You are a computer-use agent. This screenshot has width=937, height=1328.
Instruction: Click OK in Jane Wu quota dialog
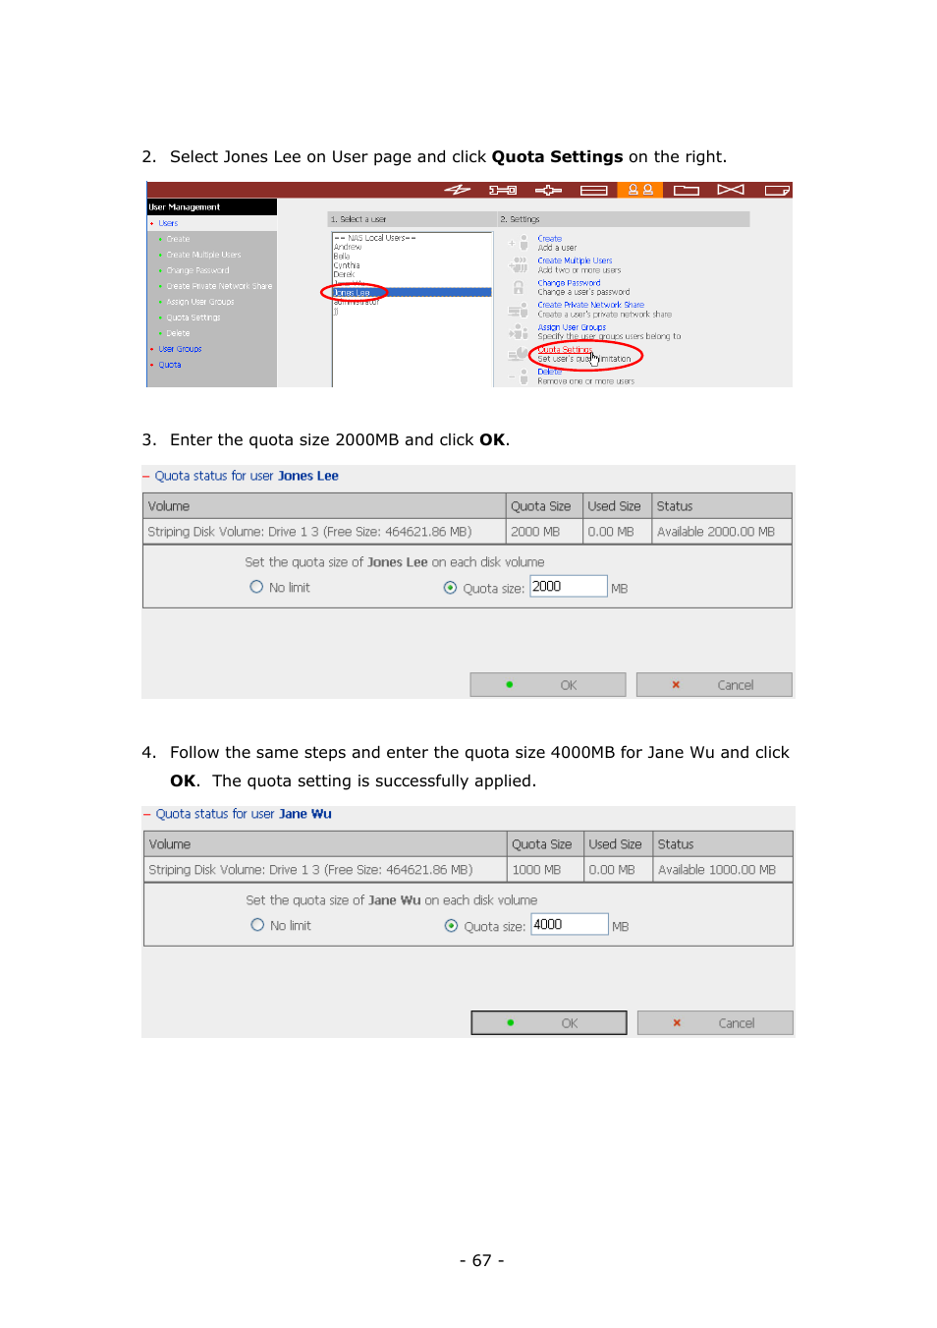point(549,1023)
